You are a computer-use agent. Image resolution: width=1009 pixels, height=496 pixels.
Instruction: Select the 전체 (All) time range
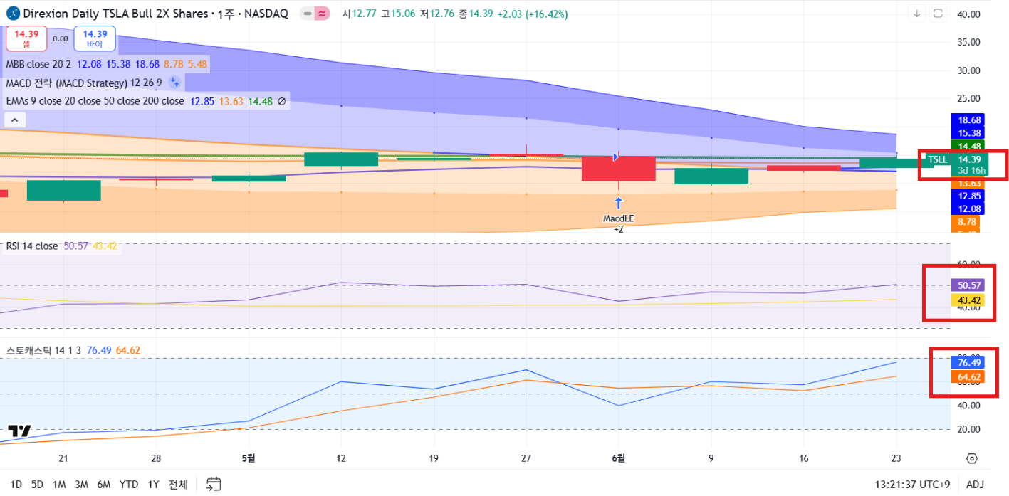[x=178, y=485]
